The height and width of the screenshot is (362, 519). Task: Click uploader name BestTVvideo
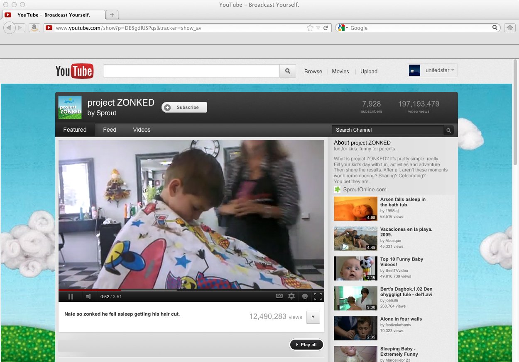[x=397, y=270]
